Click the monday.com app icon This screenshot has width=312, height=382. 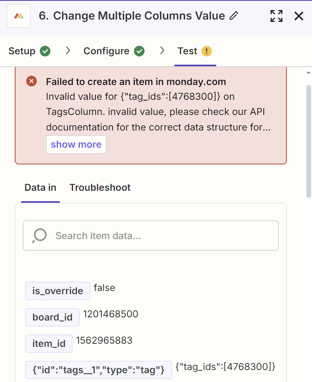click(19, 16)
